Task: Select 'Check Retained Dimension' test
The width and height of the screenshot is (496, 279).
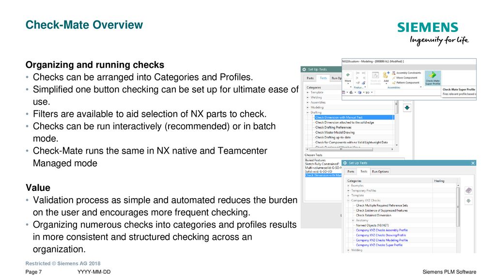Action: click(373, 215)
